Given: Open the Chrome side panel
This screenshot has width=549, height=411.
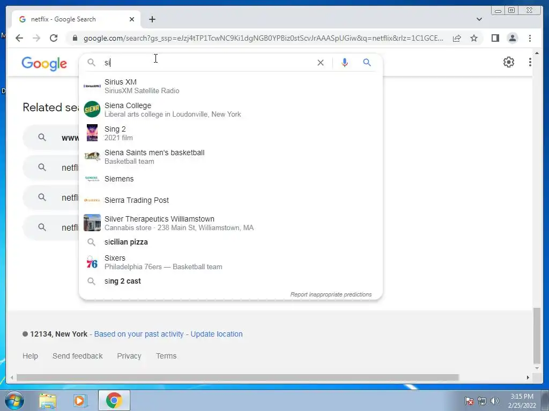Looking at the screenshot, I should point(495,38).
